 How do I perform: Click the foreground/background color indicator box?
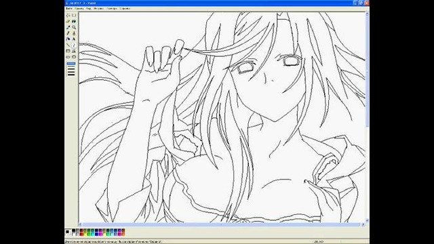[68, 232]
